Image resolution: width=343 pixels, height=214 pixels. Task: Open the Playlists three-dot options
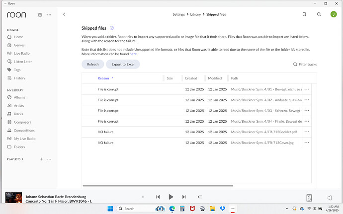coord(49,159)
